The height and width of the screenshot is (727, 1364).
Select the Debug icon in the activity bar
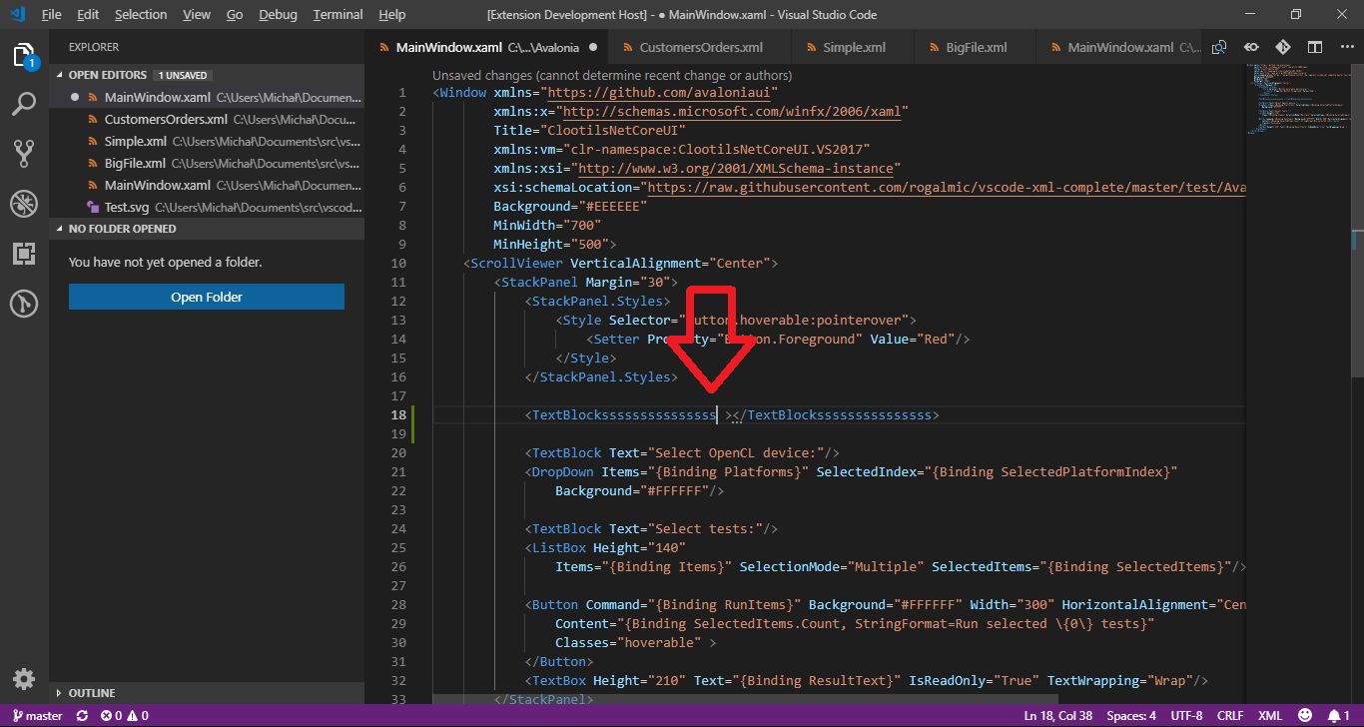[24, 204]
